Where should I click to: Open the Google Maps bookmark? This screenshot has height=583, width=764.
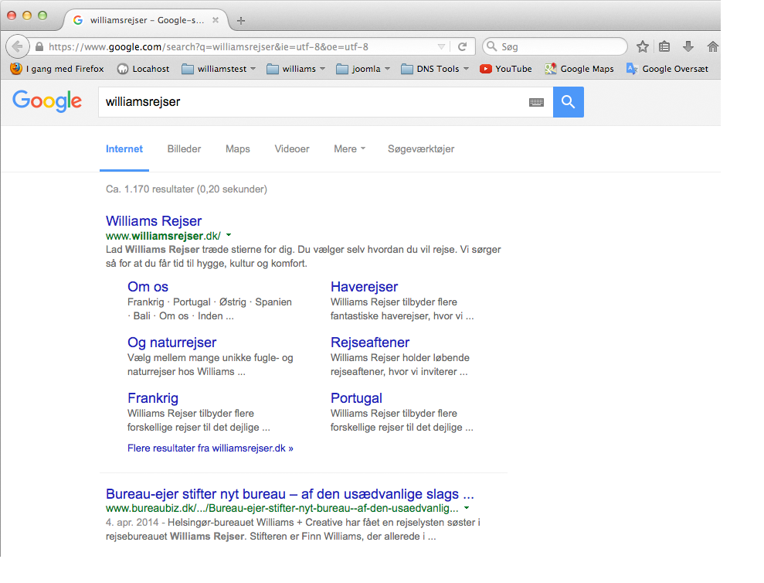[x=579, y=69]
